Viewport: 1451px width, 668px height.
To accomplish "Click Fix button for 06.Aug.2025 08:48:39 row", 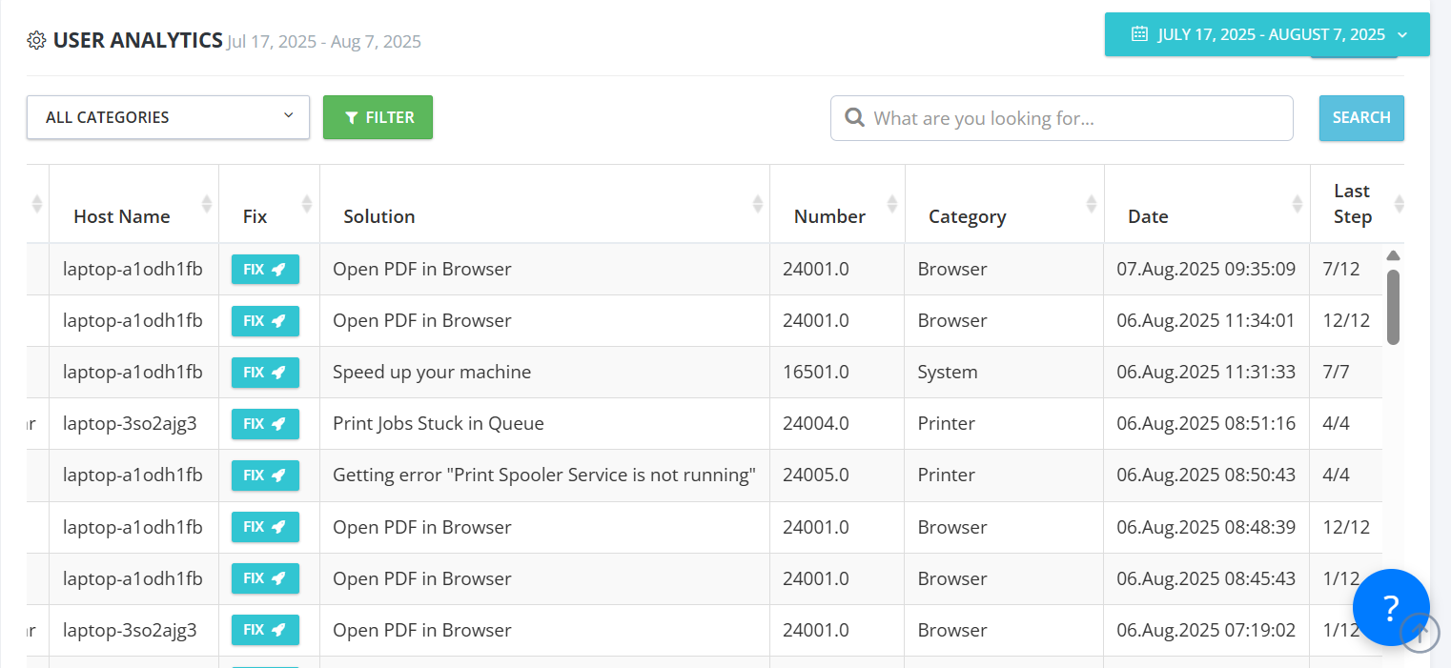I will (x=265, y=527).
